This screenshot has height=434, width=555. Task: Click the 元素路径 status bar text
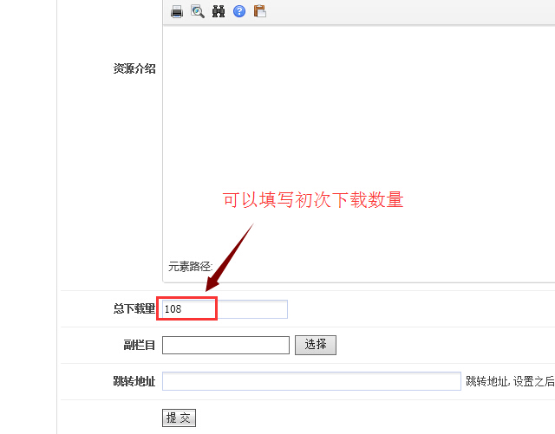pyautogui.click(x=185, y=267)
